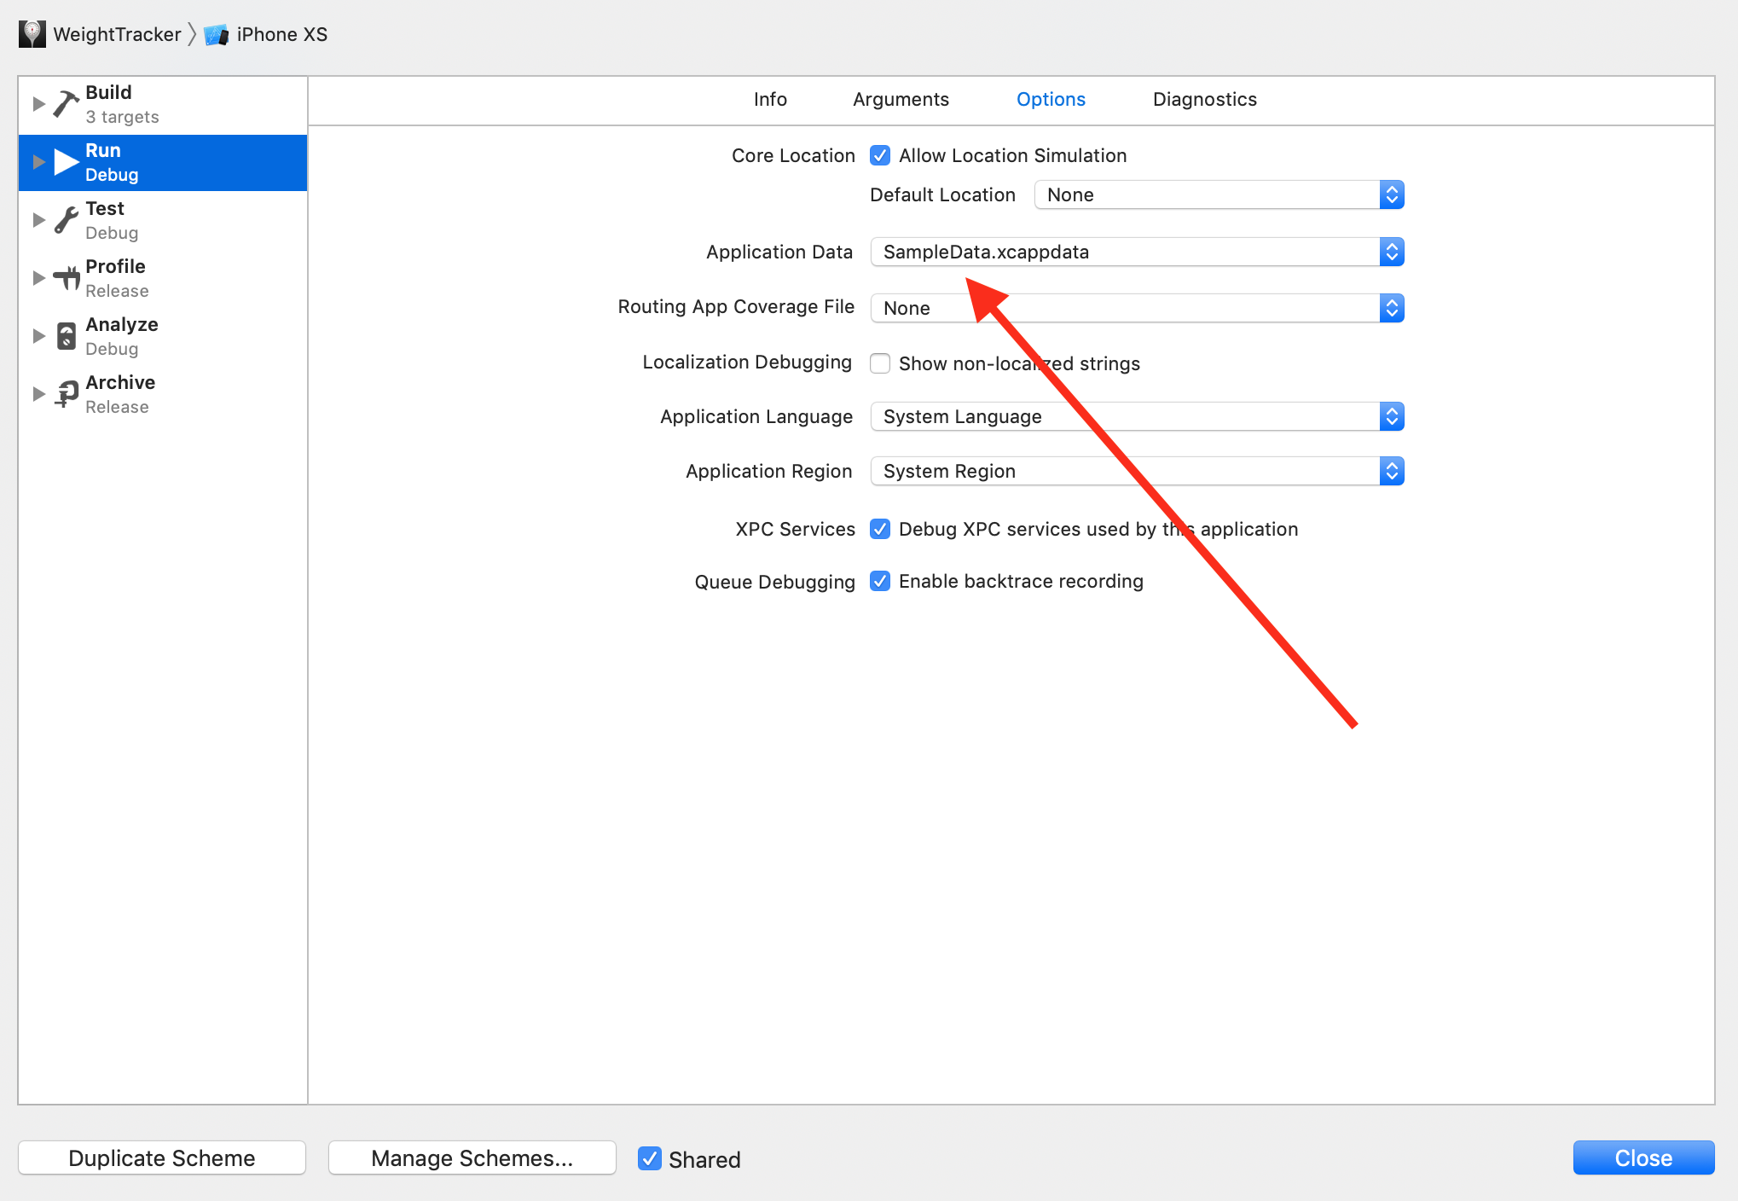Viewport: 1738px width, 1201px height.
Task: Click the XPC Services label
Action: [795, 529]
